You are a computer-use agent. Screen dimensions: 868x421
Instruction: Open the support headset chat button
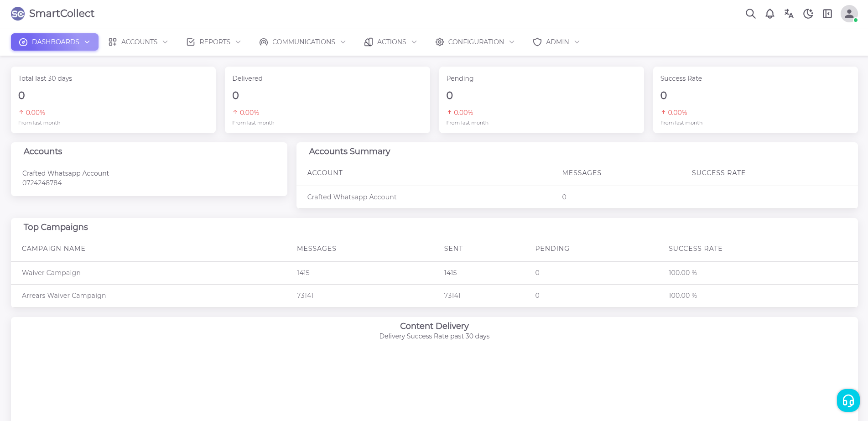[848, 400]
